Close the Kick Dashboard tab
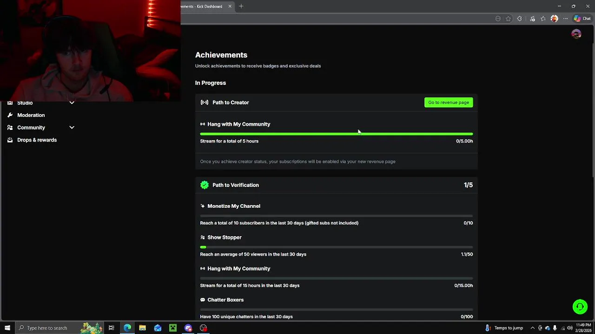 (x=230, y=6)
